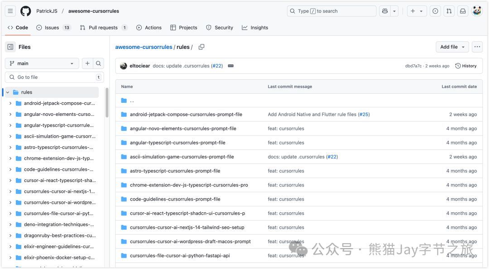Switch to the Security tab
489x269 pixels.
click(x=220, y=28)
